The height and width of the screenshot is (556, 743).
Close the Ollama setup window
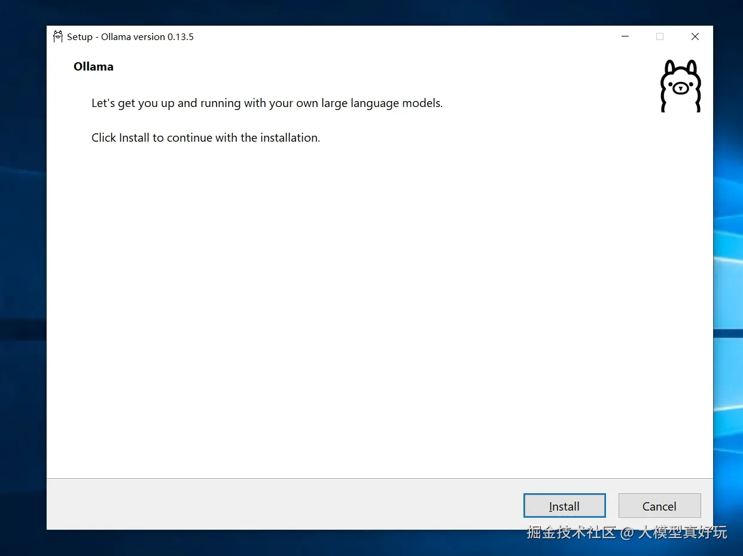(695, 36)
